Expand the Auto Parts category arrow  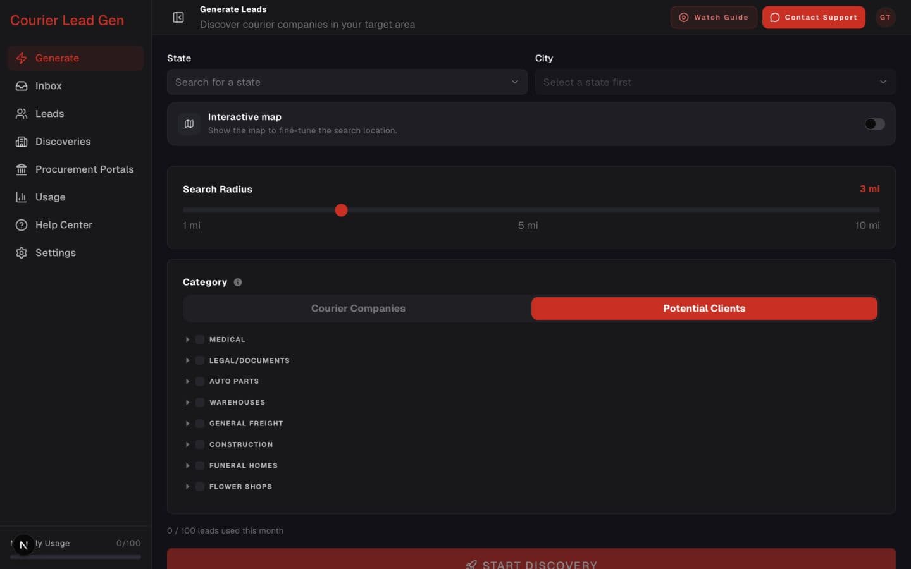(187, 381)
